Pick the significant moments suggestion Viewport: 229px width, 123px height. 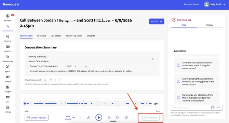pyautogui.click(x=197, y=82)
